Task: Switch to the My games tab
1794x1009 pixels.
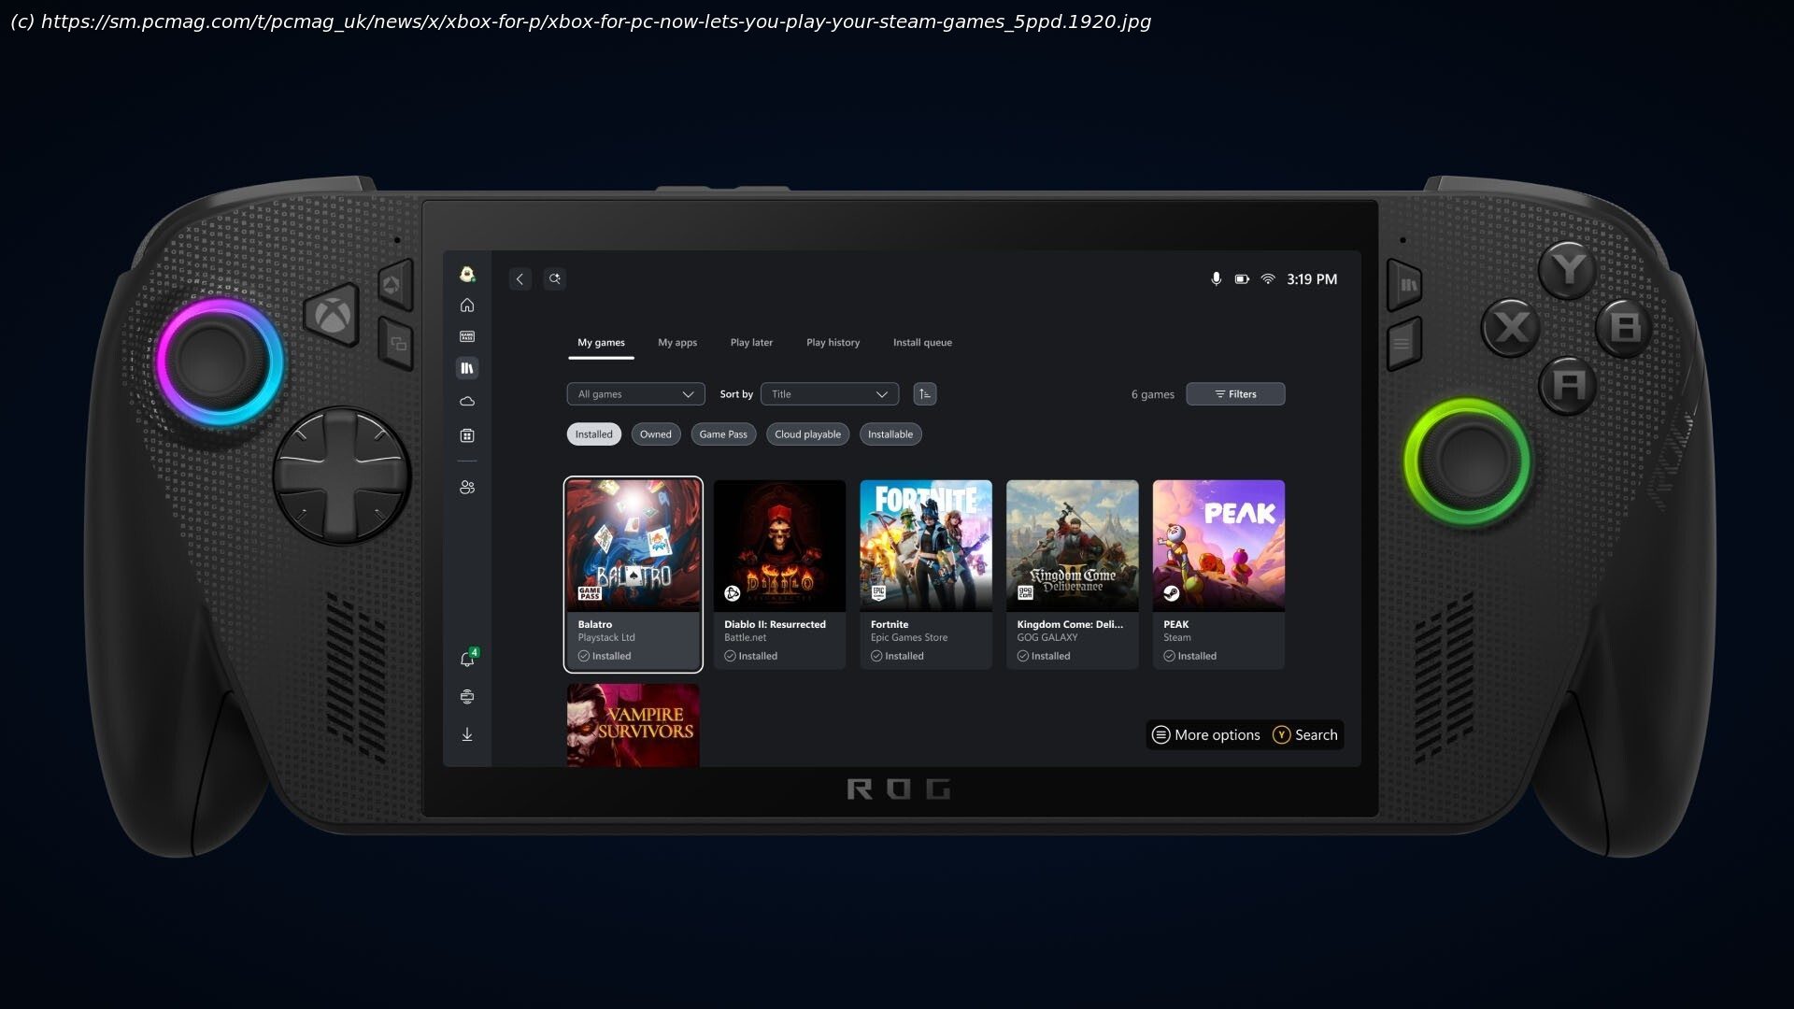Action: coord(601,343)
